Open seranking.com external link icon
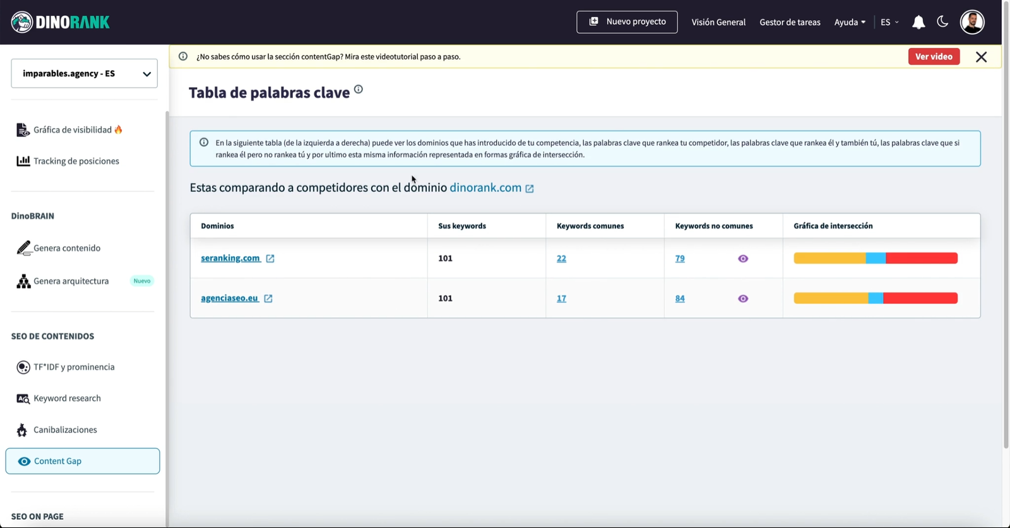This screenshot has height=528, width=1010. [x=270, y=259]
